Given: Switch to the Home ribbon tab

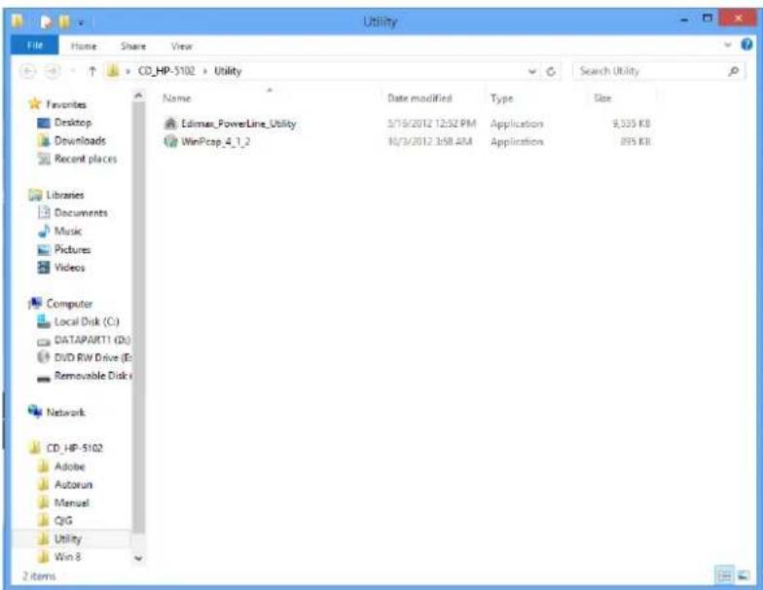Looking at the screenshot, I should click(x=84, y=47).
